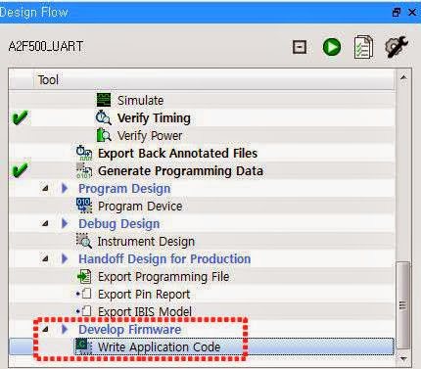Collapse the Handoff Design for Production section
The image size is (421, 369).
click(45, 258)
